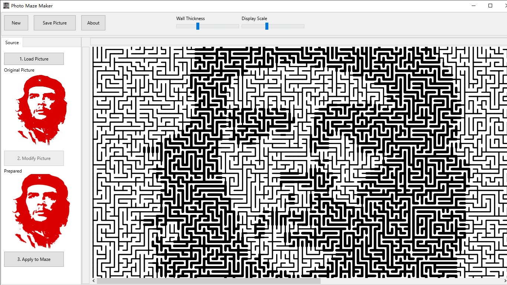Screen dimensions: 507x285
Task: Click the 2. Modify Picture button
Action: pos(33,158)
